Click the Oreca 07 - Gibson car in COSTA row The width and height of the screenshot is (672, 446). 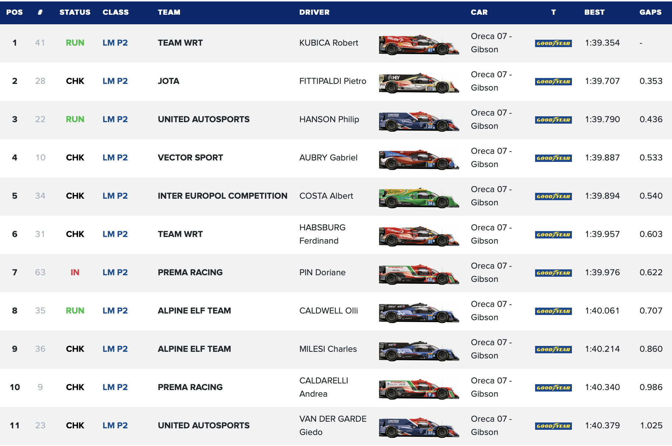[491, 196]
